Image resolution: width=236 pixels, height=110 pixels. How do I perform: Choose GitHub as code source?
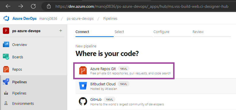coord(156,102)
